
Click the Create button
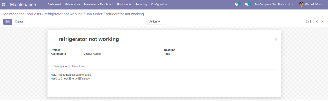point(19,22)
